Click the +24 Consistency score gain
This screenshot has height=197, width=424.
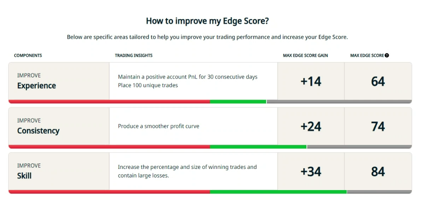(311, 127)
